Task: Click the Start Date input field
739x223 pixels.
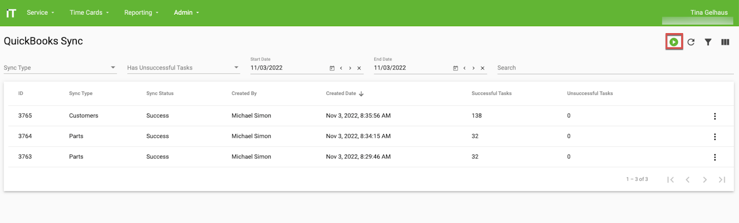Action: (x=289, y=68)
